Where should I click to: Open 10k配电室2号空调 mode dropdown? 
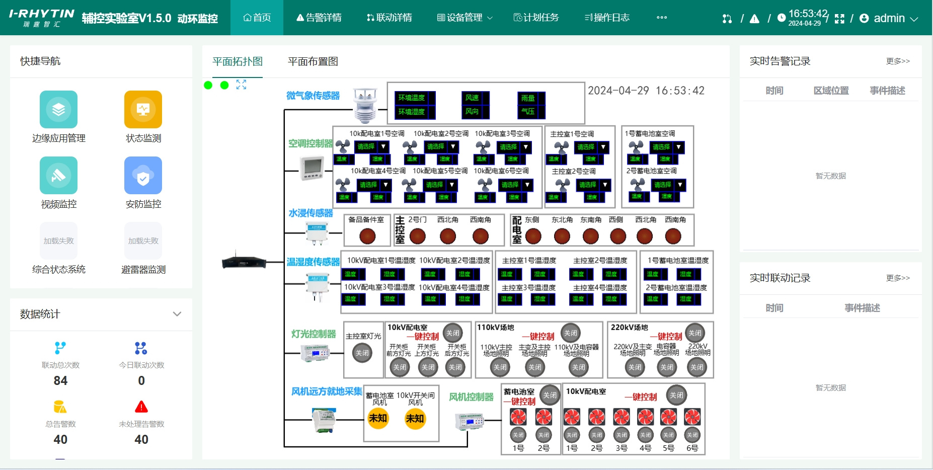[x=441, y=146]
